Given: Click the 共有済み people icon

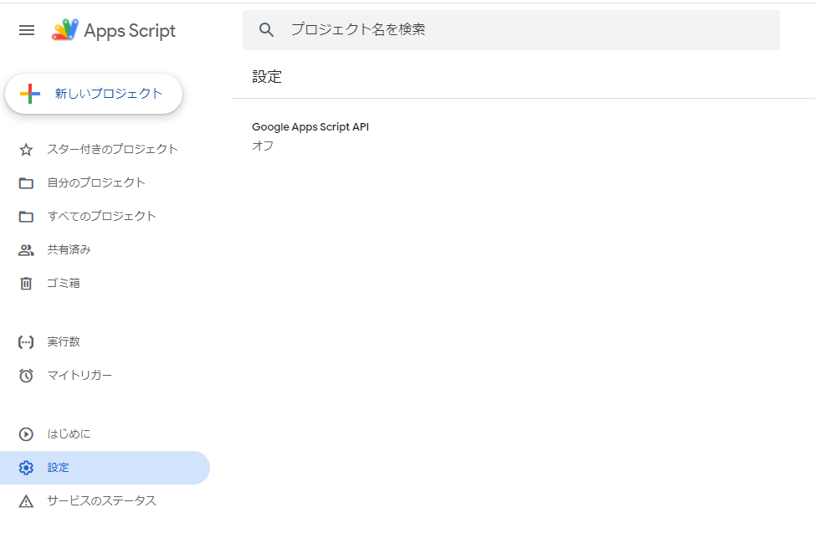Looking at the screenshot, I should (25, 249).
